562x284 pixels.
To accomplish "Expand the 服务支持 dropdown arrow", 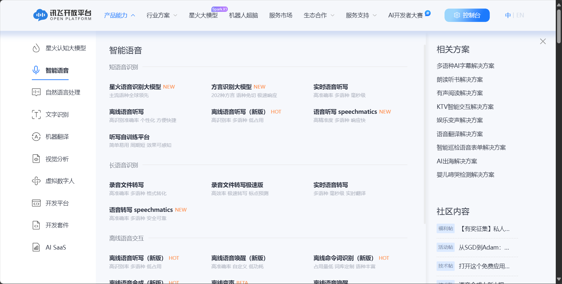I will click(375, 15).
